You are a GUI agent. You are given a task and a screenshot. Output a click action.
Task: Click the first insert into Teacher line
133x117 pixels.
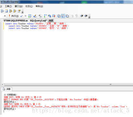pyautogui.click(x=35, y=24)
